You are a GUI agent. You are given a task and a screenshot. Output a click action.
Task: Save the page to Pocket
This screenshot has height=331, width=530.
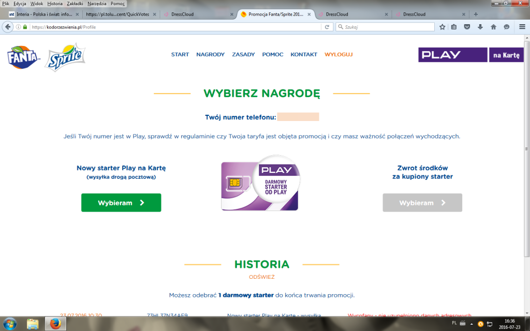[x=467, y=27]
